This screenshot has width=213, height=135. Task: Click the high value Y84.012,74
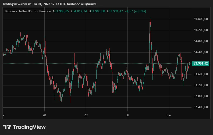[x=79, y=11]
